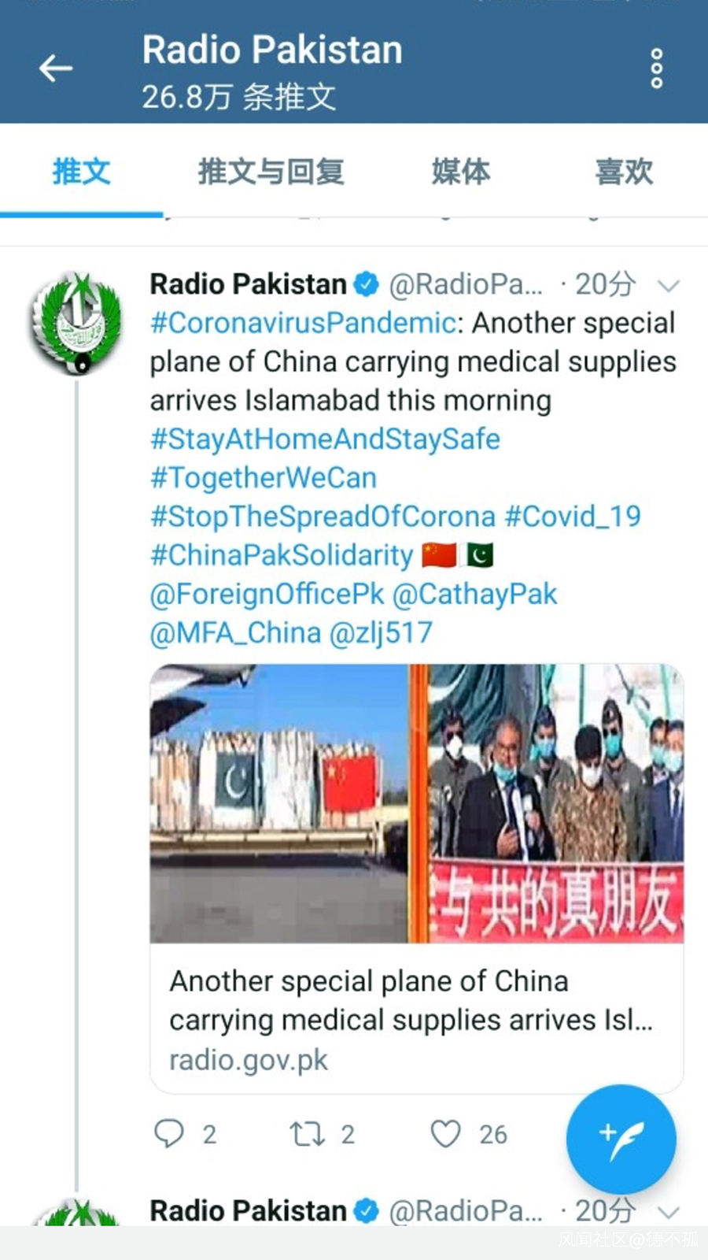The image size is (708, 1260).
Task: Select the 推文 tab
Action: coord(81,171)
